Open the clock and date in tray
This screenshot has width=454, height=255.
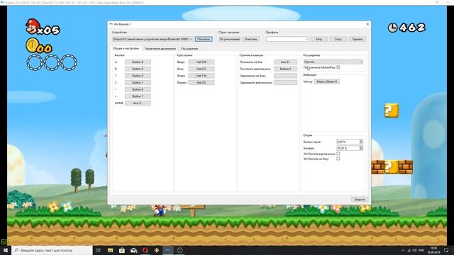coord(433,250)
